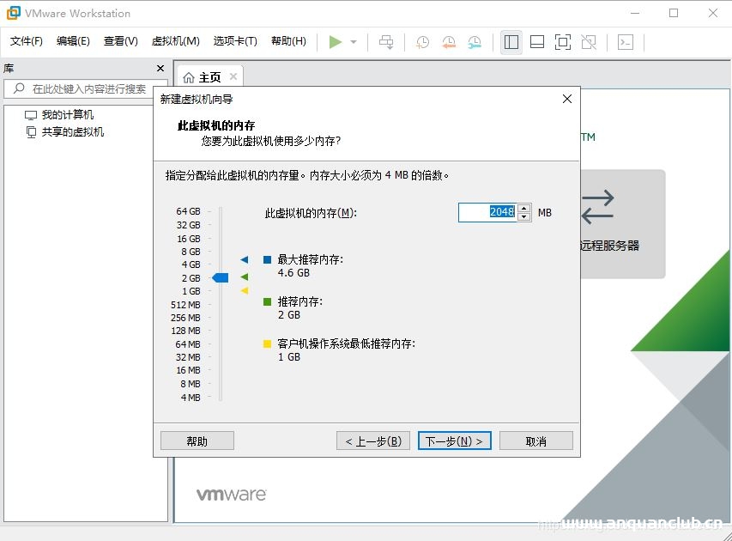Image resolution: width=732 pixels, height=541 pixels.
Task: Increase memory with the spinner up arrow
Action: (523, 209)
